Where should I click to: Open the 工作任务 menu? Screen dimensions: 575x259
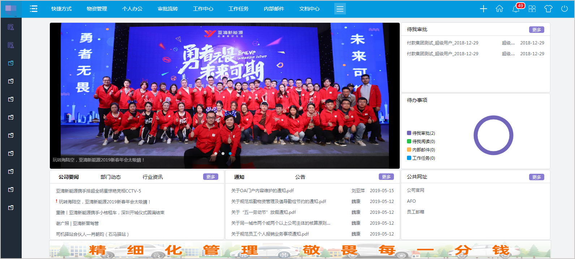[239, 9]
